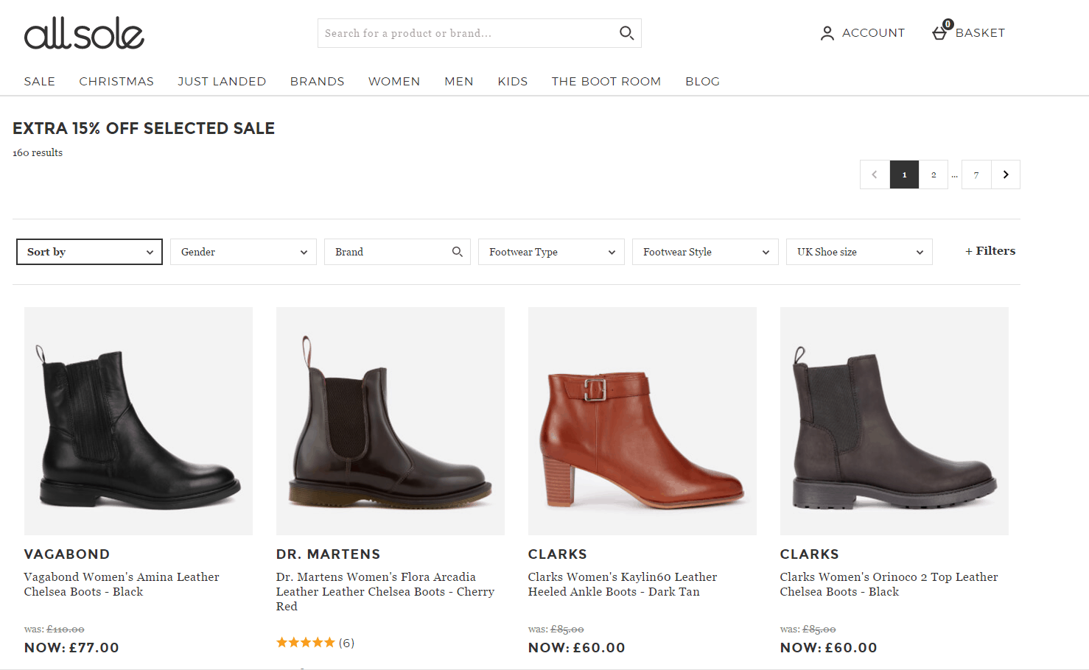1089x670 pixels.
Task: Click the 160 results text
Action: coord(38,153)
